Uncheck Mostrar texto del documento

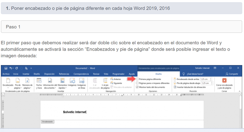click(137, 87)
